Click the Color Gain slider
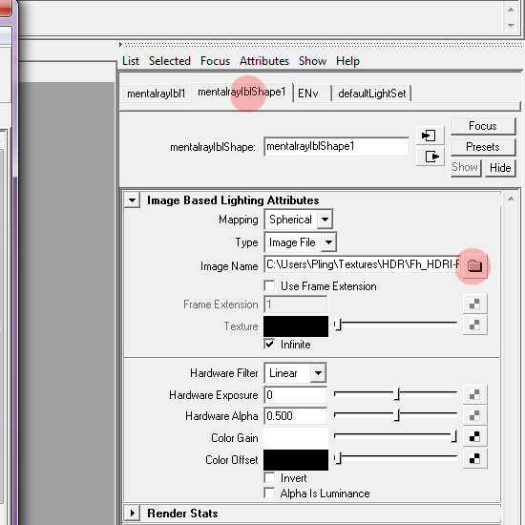The width and height of the screenshot is (525, 525). [x=396, y=436]
